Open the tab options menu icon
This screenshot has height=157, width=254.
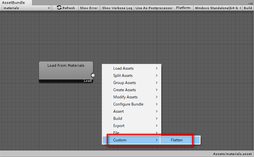(250, 4)
